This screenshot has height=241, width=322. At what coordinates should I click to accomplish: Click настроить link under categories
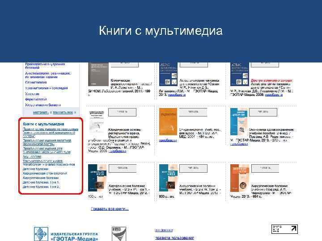41,112
